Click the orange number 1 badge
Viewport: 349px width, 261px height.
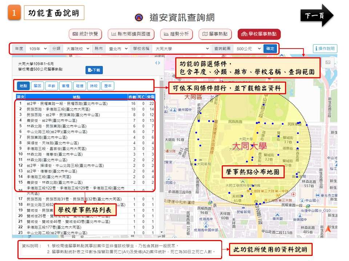pos(14,13)
